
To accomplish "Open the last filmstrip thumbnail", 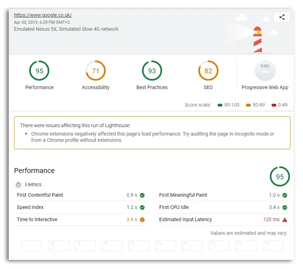I will tap(273, 246).
